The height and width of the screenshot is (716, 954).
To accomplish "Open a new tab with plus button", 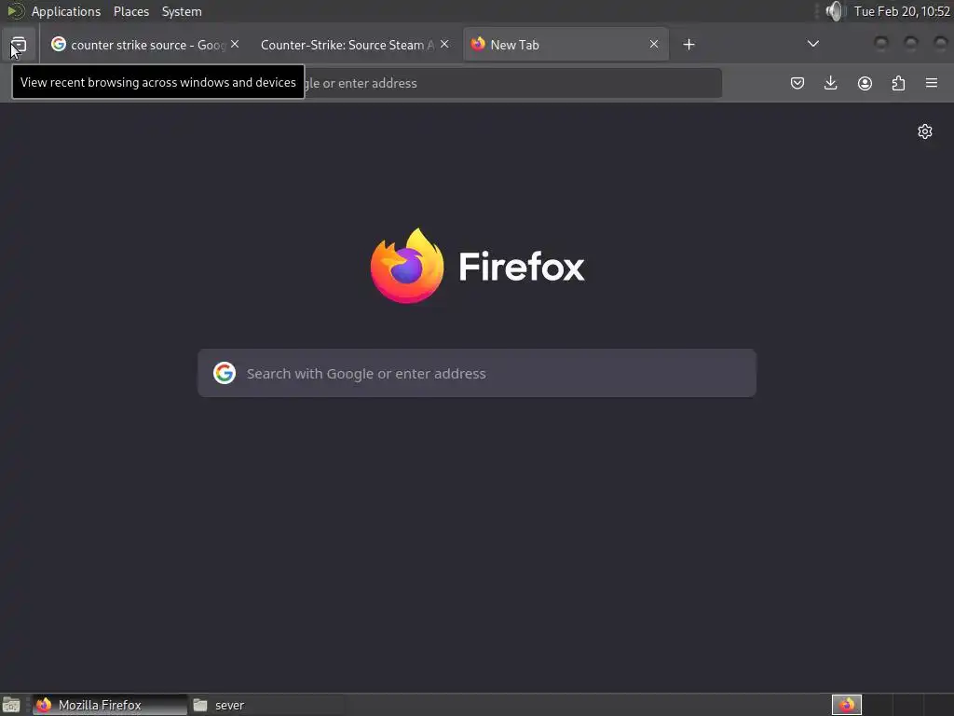I will click(688, 45).
